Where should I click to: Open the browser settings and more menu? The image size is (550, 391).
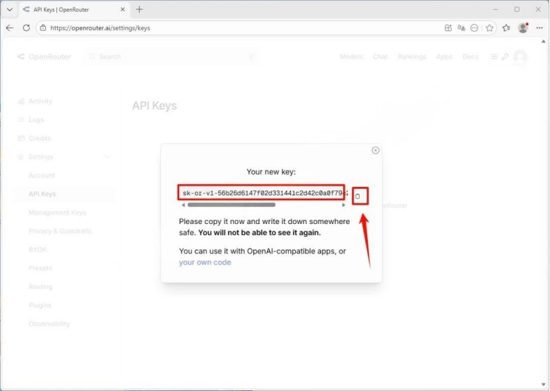tap(539, 28)
